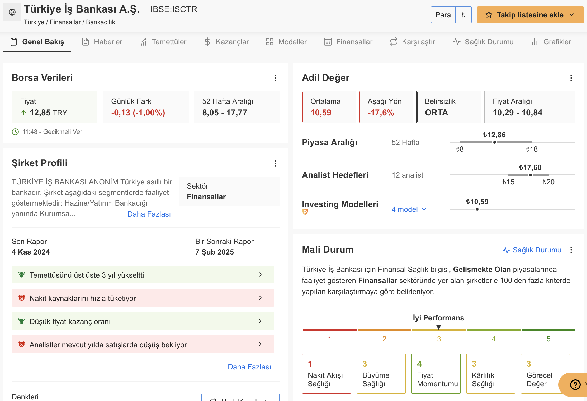Click Daha Fazlası link below insights list
The width and height of the screenshot is (587, 401).
(x=249, y=367)
